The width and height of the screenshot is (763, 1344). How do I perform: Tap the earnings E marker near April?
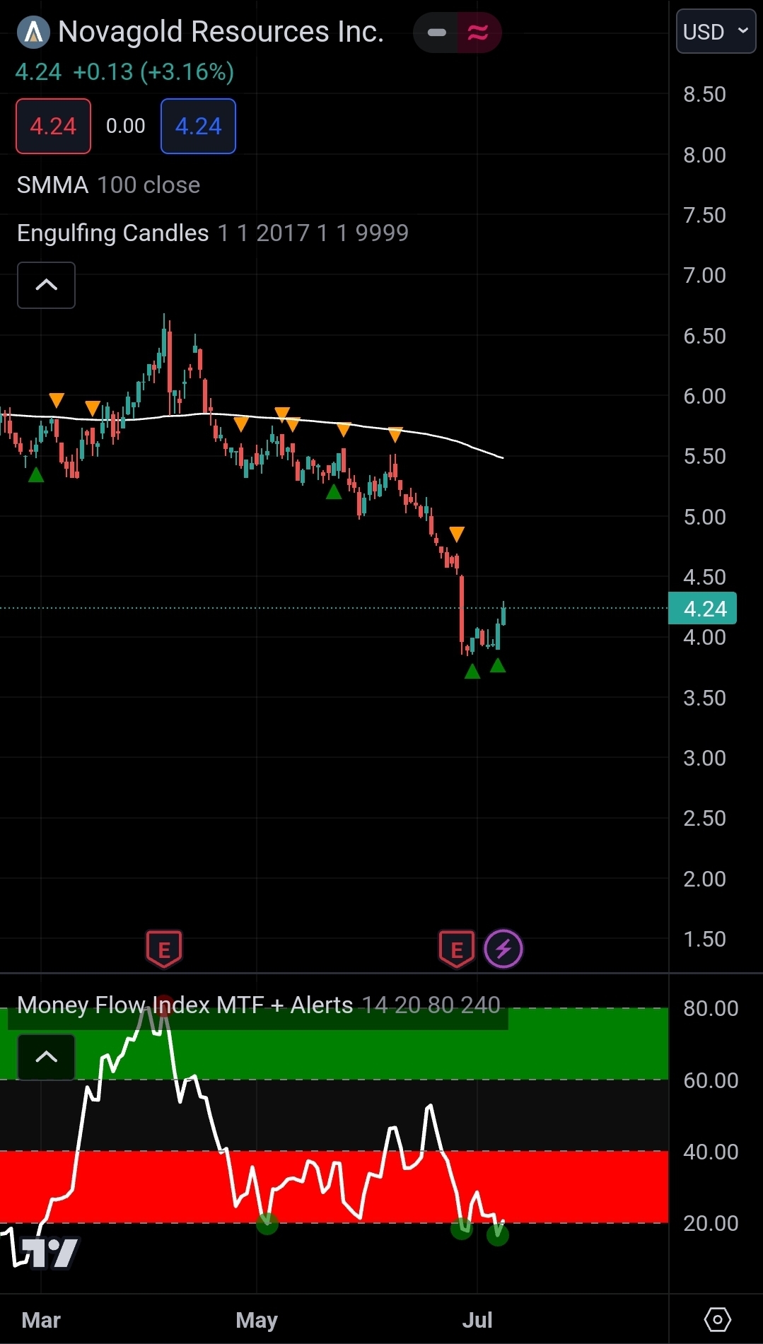[164, 949]
